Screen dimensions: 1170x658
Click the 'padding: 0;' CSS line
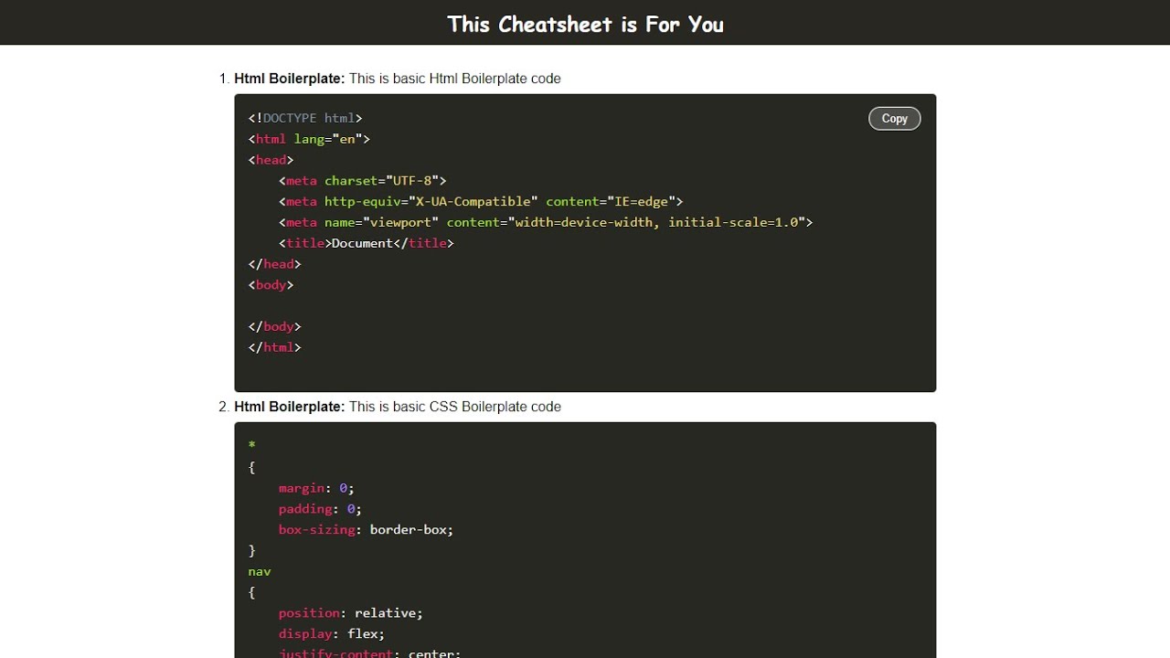(x=320, y=509)
